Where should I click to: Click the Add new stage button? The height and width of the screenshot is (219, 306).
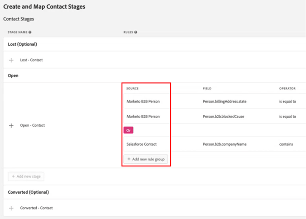click(x=26, y=176)
